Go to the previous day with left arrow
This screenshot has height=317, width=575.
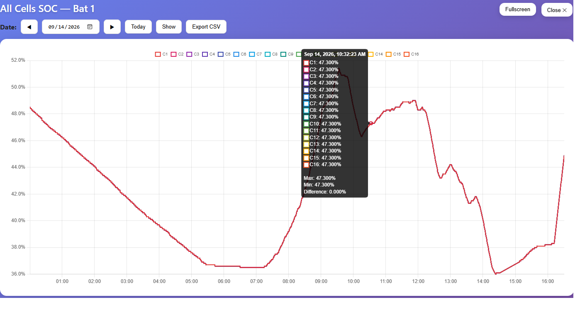pyautogui.click(x=29, y=27)
